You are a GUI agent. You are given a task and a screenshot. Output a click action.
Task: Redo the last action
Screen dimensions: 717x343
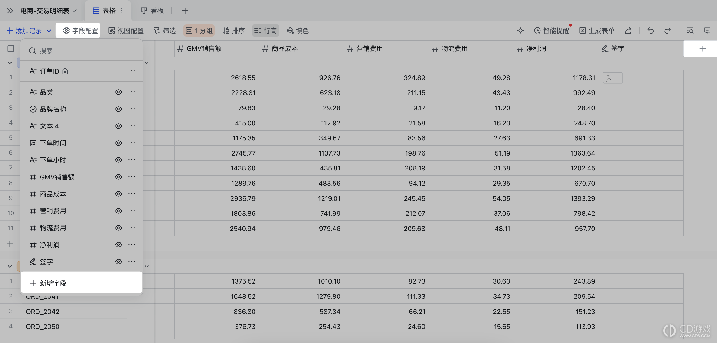pyautogui.click(x=667, y=30)
